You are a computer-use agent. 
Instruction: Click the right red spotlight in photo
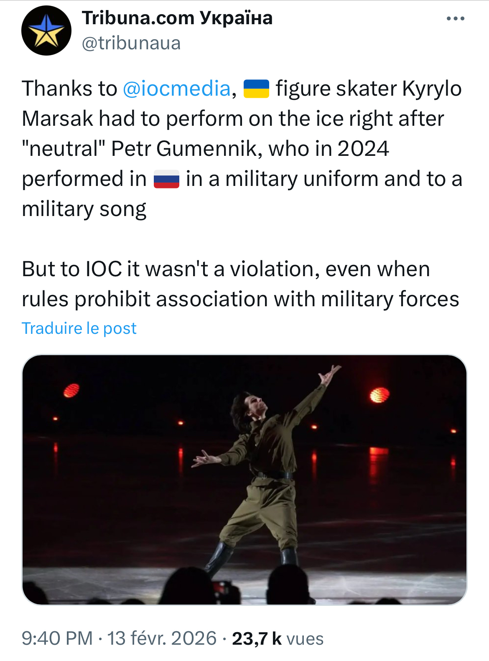click(x=379, y=394)
